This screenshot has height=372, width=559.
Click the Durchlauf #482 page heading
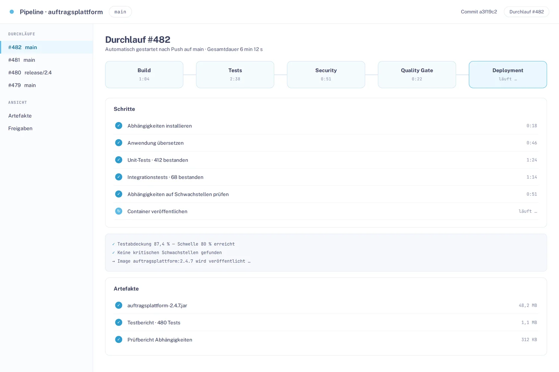[x=138, y=39]
